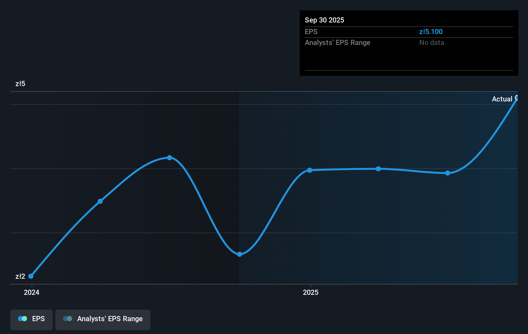
Task: Select the peak EPS data point
Action: pyautogui.click(x=169, y=157)
